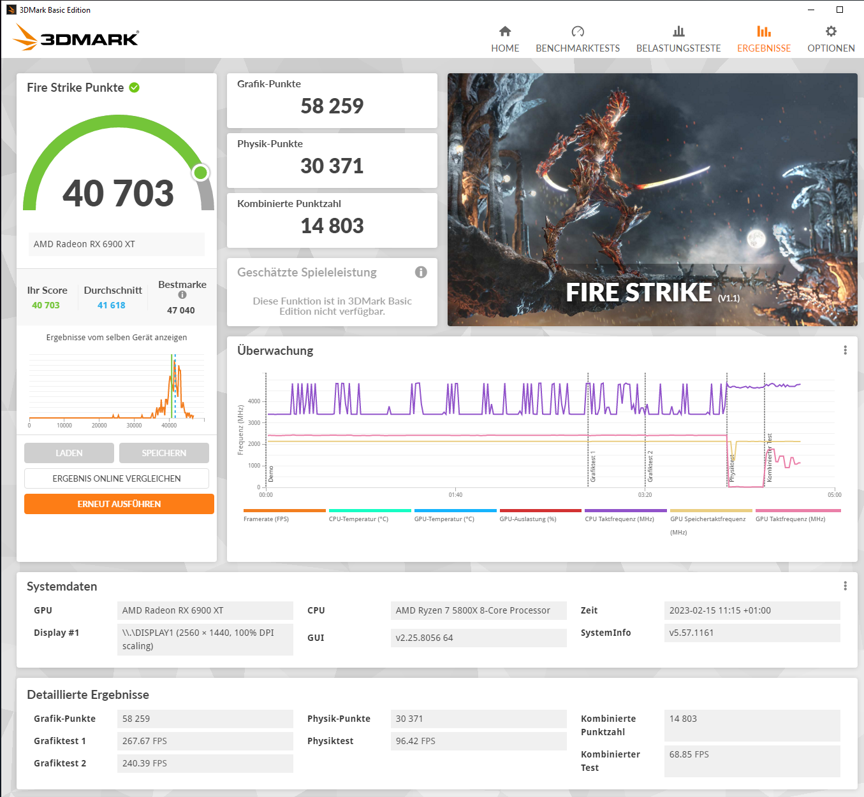The height and width of the screenshot is (797, 864).
Task: Click the Geschätzte Spieleleistung info icon
Action: coord(421,272)
